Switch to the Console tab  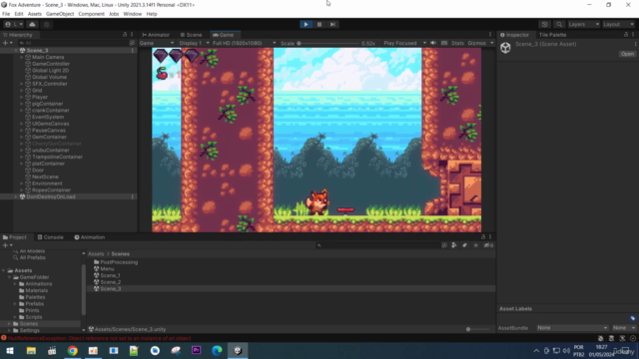(x=51, y=237)
